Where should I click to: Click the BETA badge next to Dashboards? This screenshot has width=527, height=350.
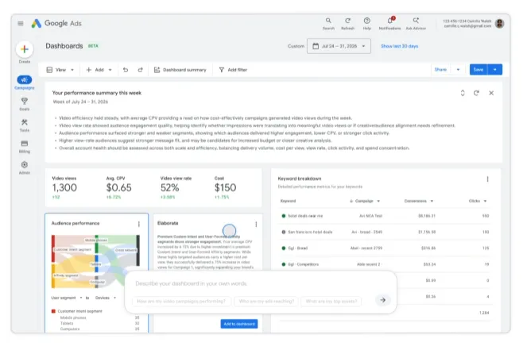93,46
